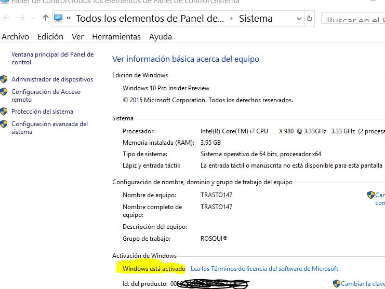Screen dimensions: 385x289
Task: Click the Cambiar configuración link next to TRASTO147
Action: 380,199
